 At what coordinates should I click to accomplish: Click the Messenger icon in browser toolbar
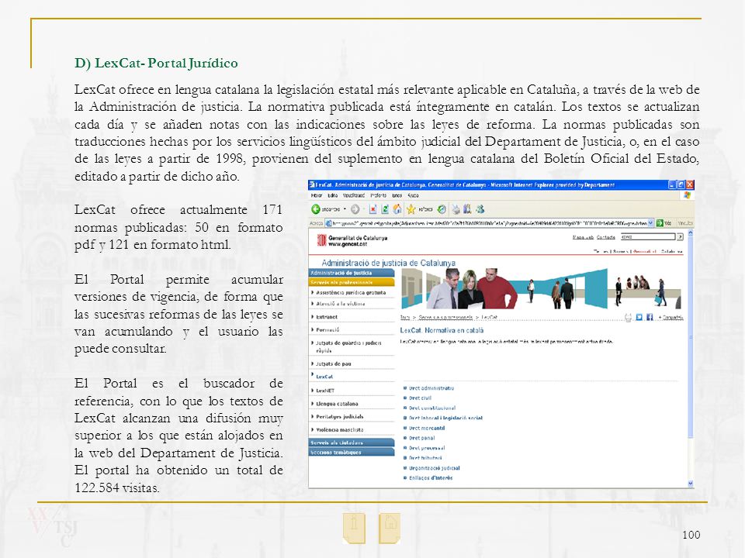coord(480,209)
